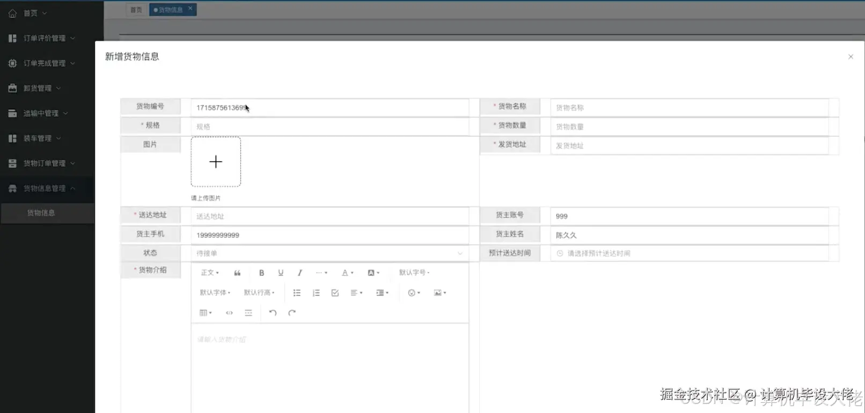The image size is (865, 413).
Task: Open the 预计送达时间 date picker
Action: (690, 253)
